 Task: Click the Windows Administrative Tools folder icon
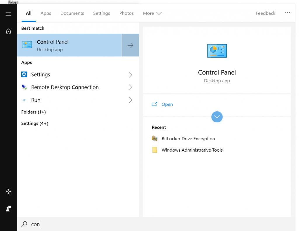[x=155, y=150]
